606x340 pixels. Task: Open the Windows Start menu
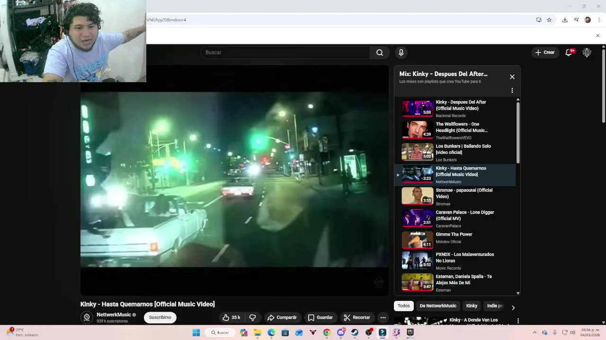(x=196, y=332)
